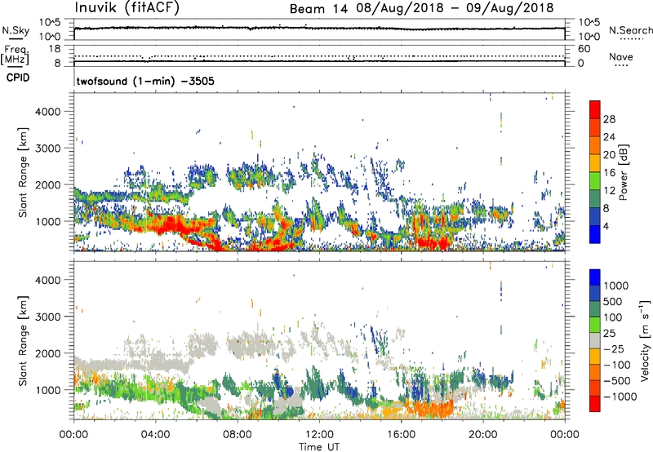Image resolution: width=653 pixels, height=452 pixels.
Task: Click the "-100" label on Velocity colorbar
Action: click(617, 365)
